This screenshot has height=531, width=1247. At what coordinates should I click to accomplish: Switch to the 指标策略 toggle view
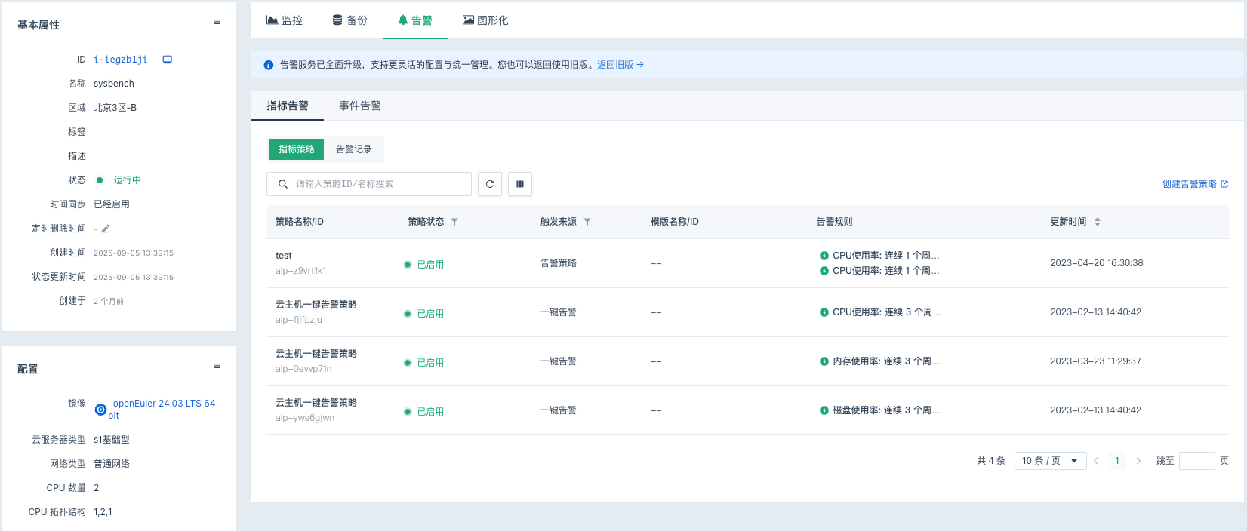[297, 149]
